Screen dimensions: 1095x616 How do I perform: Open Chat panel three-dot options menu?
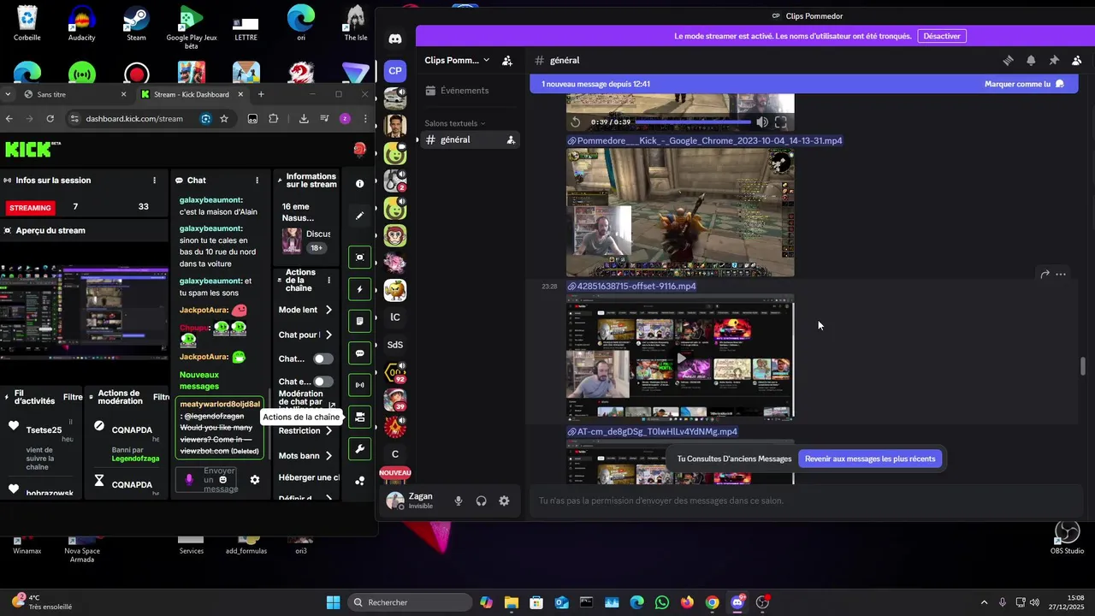pyautogui.click(x=257, y=181)
